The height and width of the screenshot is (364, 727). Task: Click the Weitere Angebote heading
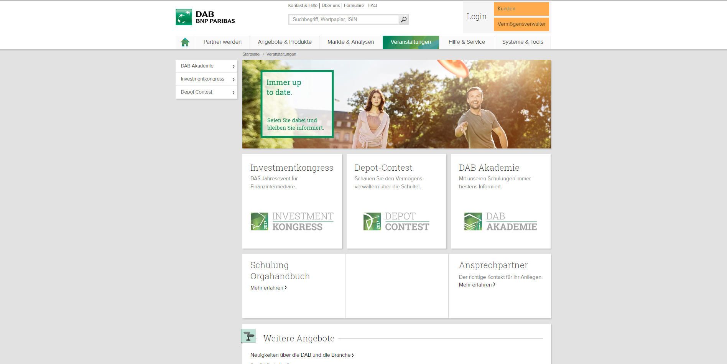tap(299, 338)
